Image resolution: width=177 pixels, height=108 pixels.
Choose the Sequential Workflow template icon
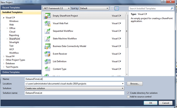(47, 31)
